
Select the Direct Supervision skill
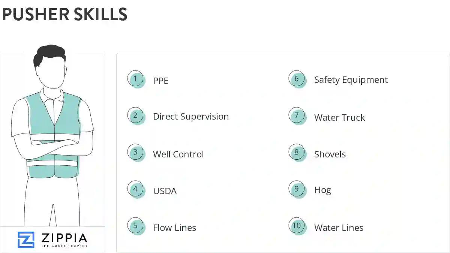(190, 117)
